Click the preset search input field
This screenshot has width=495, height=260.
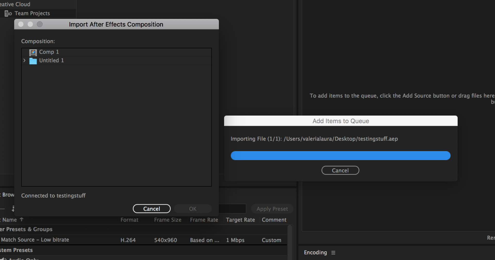click(232, 209)
